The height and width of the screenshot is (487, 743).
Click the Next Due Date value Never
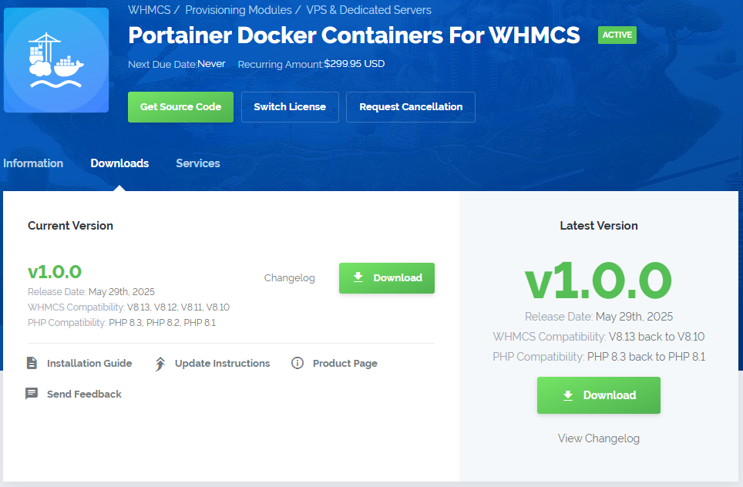pyautogui.click(x=211, y=64)
